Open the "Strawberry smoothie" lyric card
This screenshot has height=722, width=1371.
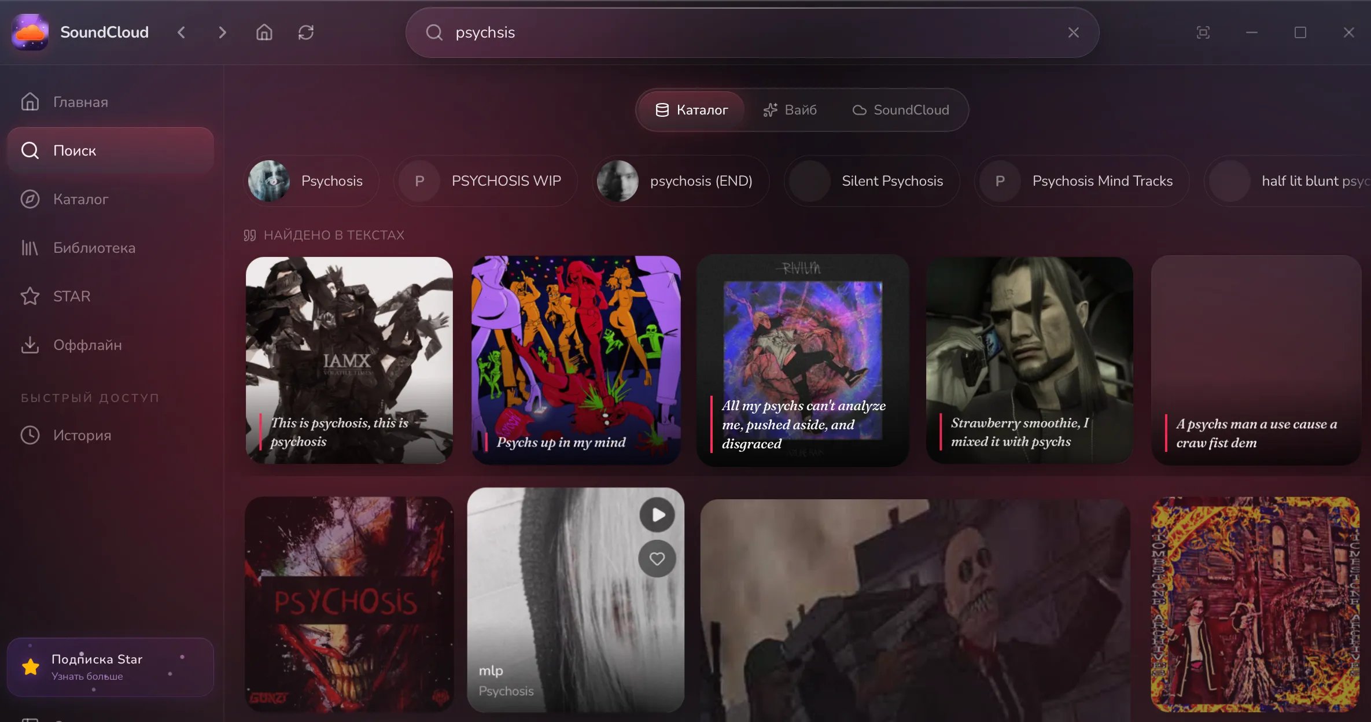pyautogui.click(x=1030, y=360)
